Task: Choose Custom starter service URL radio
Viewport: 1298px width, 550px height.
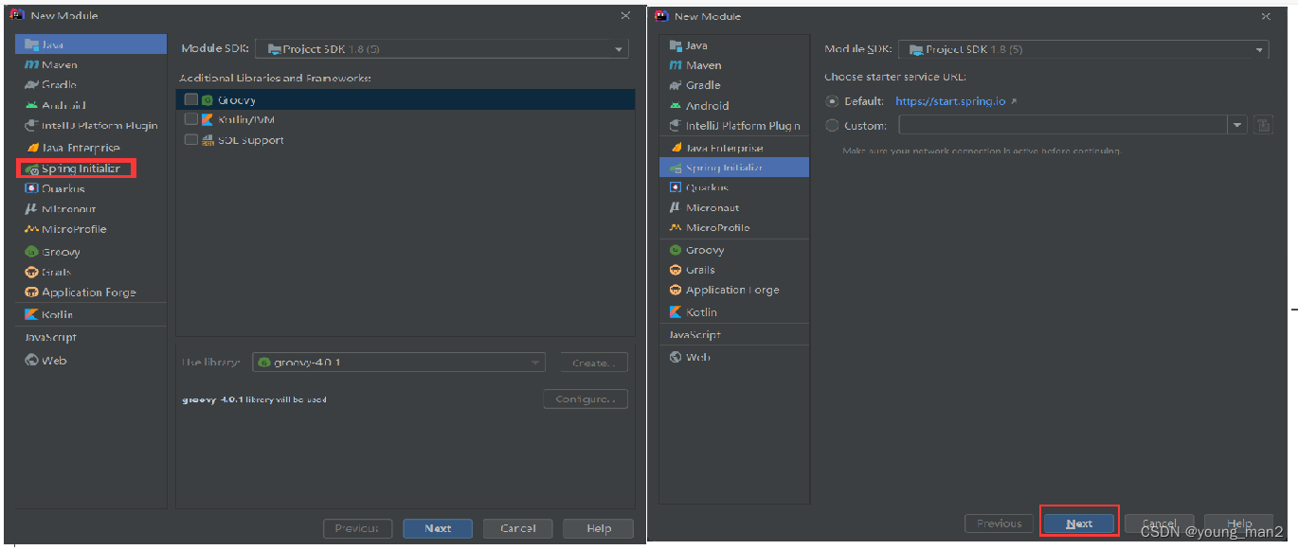Action: 832,125
